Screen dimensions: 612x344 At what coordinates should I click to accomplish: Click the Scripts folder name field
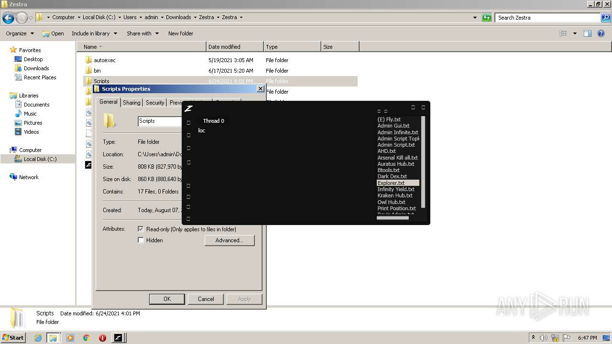pos(160,121)
